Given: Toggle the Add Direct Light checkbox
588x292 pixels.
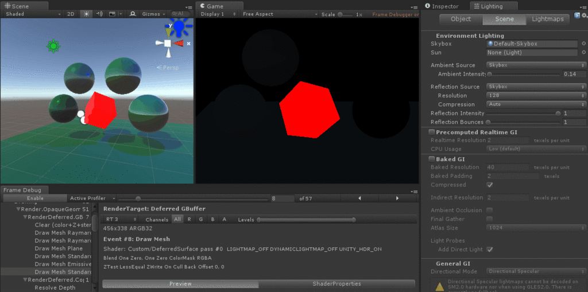Looking at the screenshot, I should pyautogui.click(x=489, y=250).
